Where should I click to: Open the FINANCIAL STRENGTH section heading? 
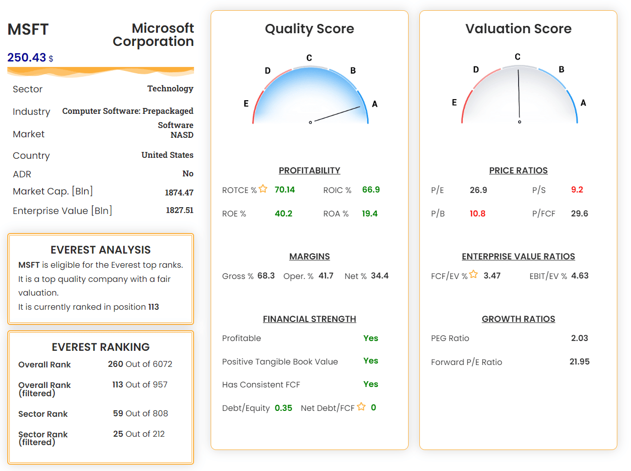coord(309,319)
